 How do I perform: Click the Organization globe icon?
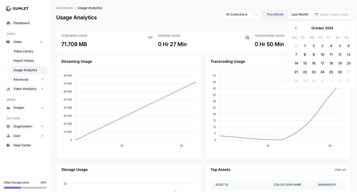coord(8,127)
